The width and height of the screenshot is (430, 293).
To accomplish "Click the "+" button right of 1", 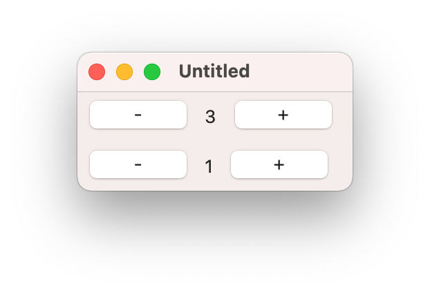I will [x=279, y=164].
